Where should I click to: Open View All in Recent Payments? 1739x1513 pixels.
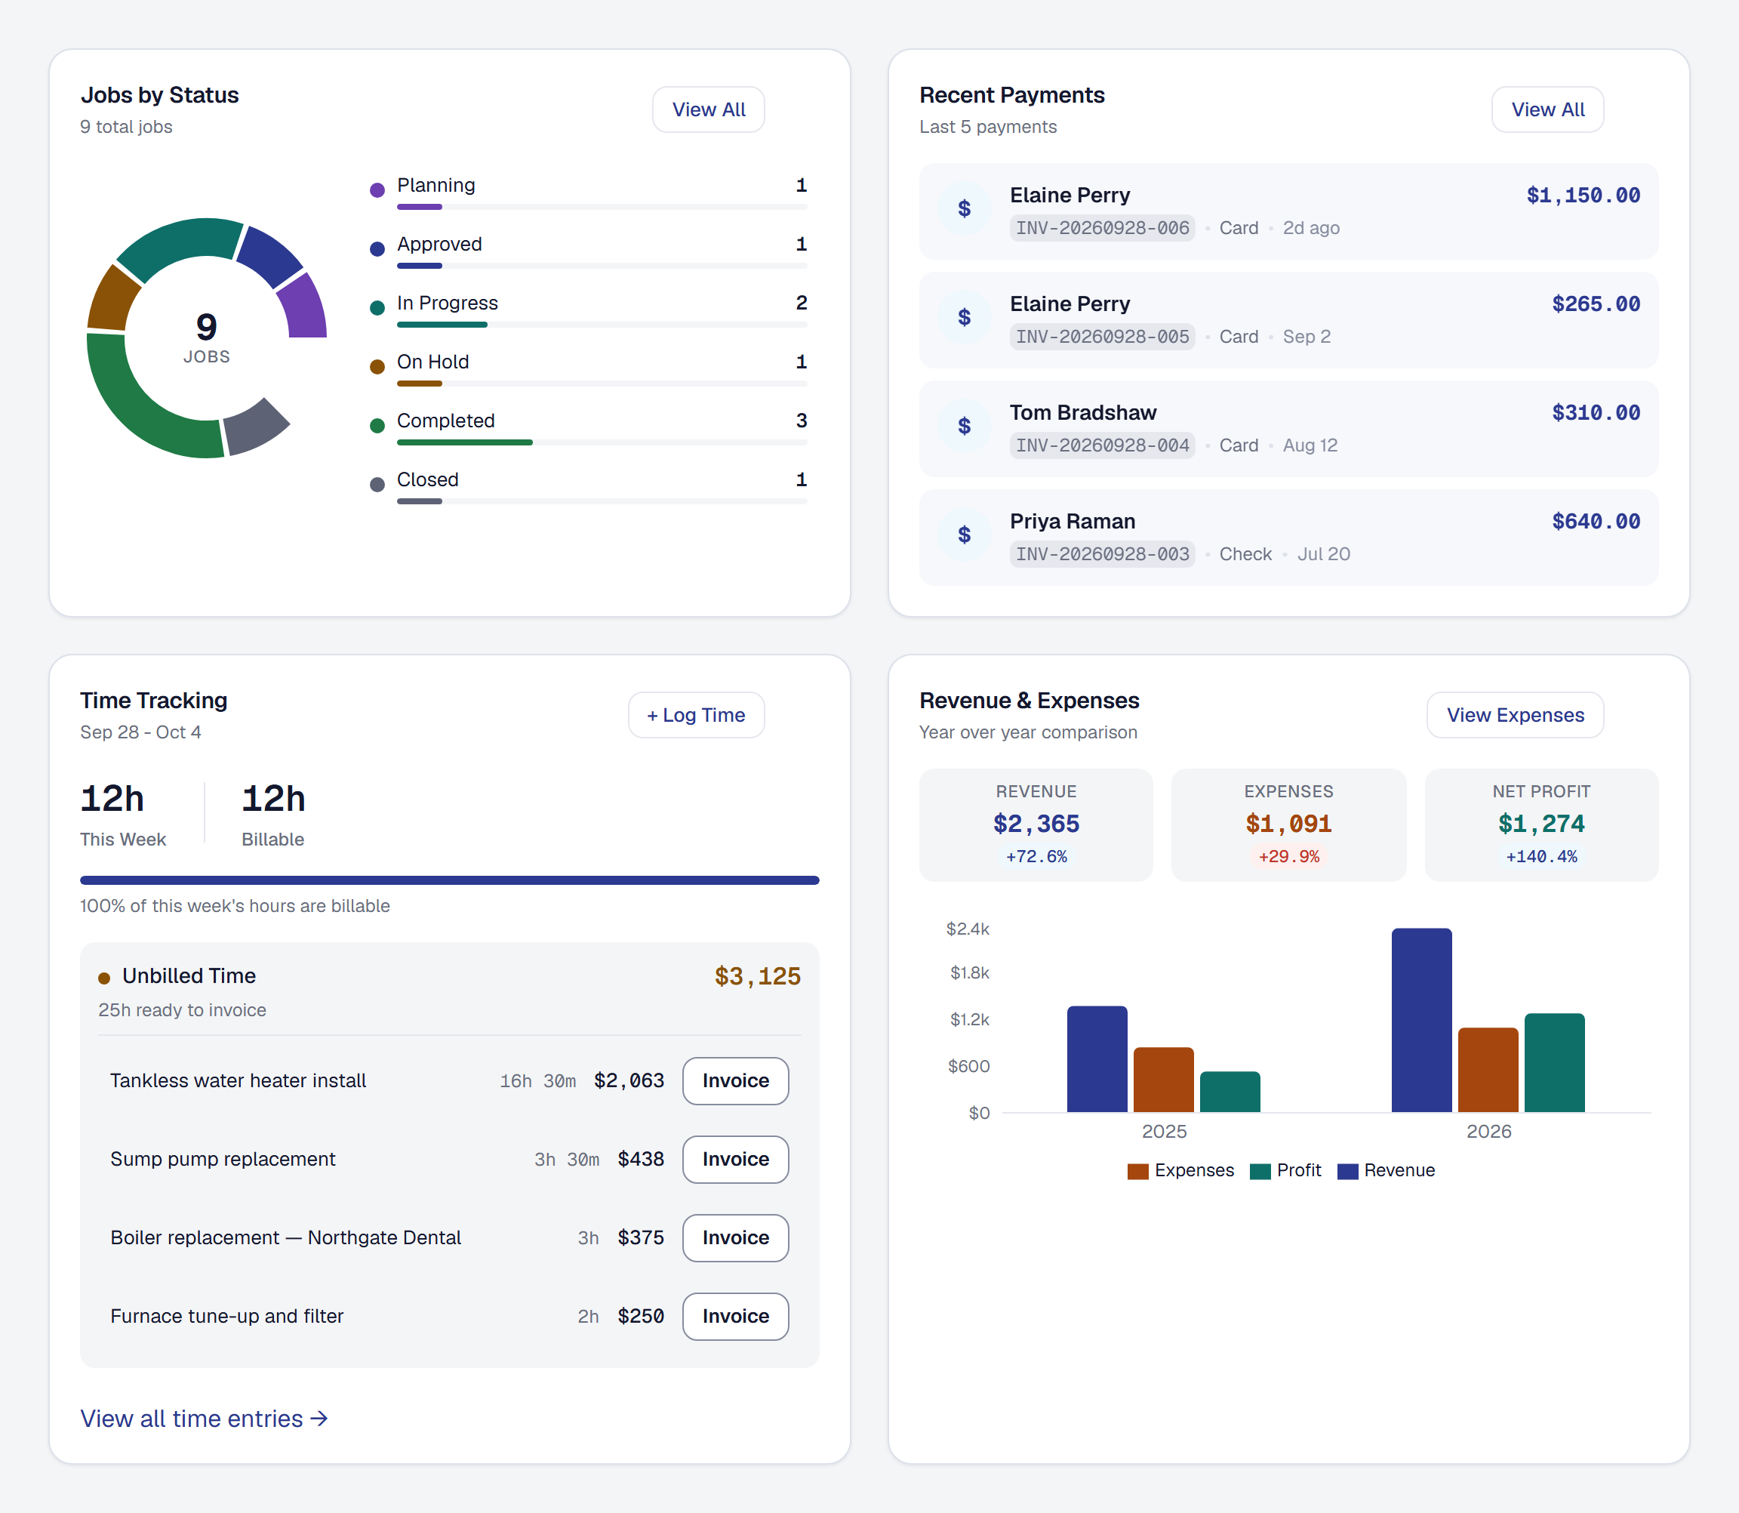pyautogui.click(x=1547, y=109)
